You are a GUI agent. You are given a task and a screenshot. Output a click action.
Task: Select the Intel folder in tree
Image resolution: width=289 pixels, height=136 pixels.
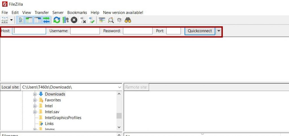point(49,106)
